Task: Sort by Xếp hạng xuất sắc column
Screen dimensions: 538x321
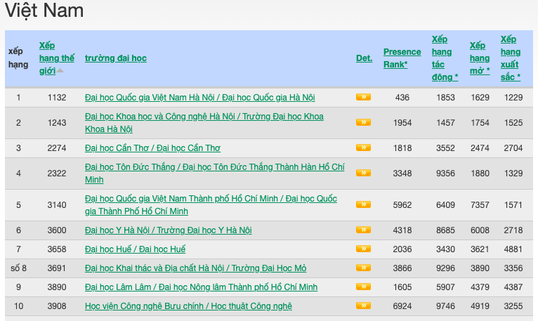Action: coord(511,58)
